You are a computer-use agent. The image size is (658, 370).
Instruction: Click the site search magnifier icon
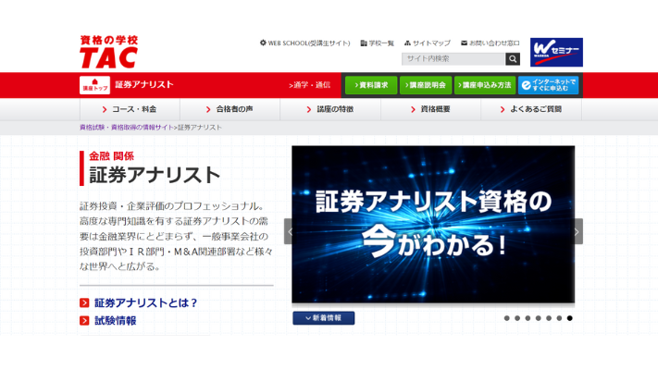[513, 59]
